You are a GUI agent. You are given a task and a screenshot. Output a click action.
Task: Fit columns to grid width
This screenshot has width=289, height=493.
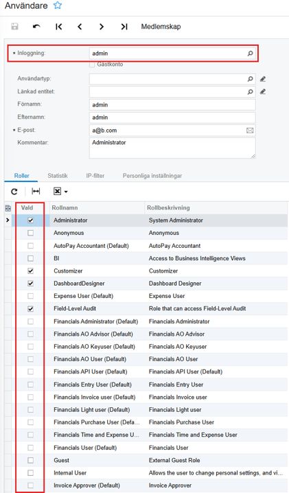point(36,191)
